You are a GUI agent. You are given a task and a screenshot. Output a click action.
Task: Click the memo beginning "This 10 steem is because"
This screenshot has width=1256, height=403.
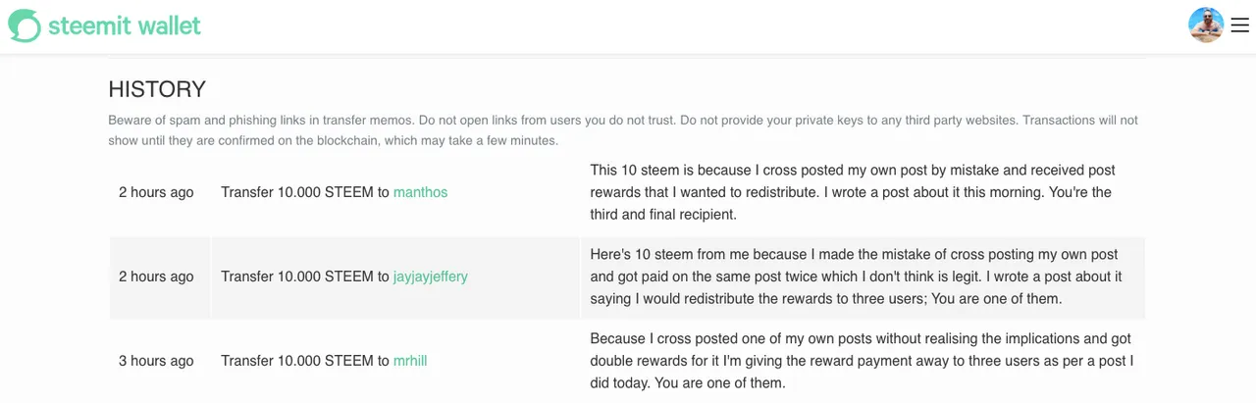pos(853,192)
